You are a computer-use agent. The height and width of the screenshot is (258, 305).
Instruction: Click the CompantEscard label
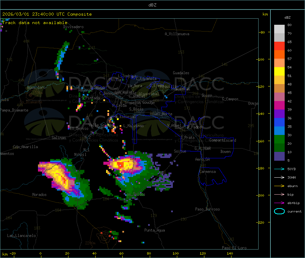click(223, 140)
